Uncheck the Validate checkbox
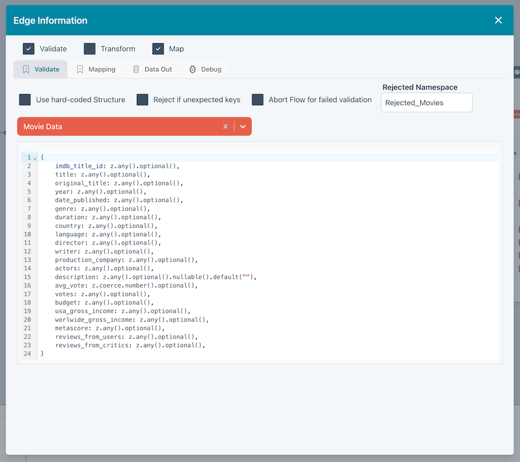520x462 pixels. [x=29, y=49]
